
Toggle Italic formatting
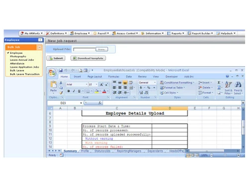click(74, 91)
